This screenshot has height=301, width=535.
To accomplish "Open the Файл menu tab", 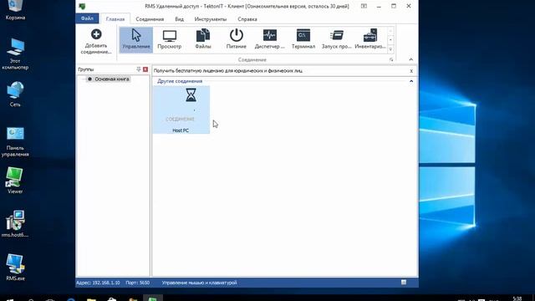I will click(x=87, y=18).
